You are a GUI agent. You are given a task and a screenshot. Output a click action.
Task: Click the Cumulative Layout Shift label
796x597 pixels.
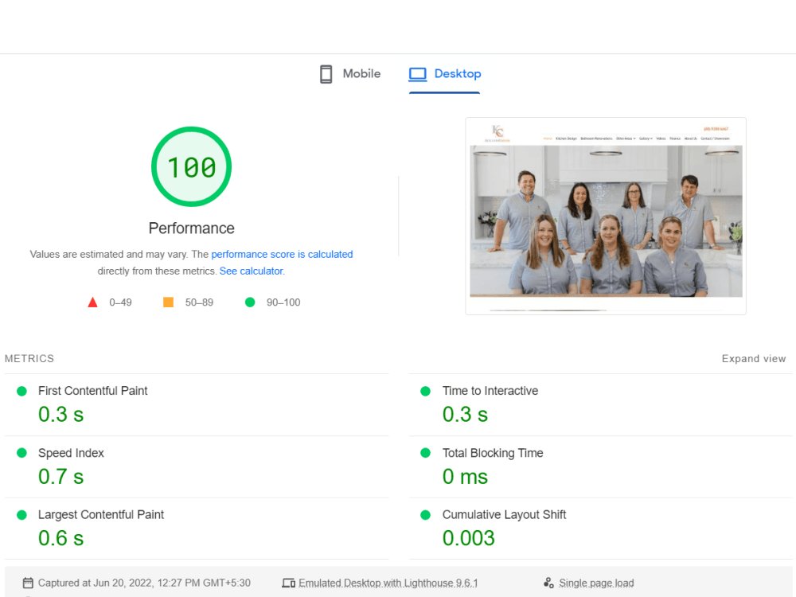[504, 515]
